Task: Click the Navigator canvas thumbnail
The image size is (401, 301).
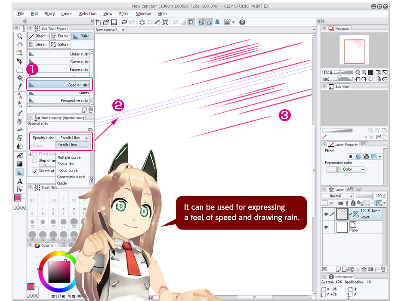Action: [x=354, y=50]
